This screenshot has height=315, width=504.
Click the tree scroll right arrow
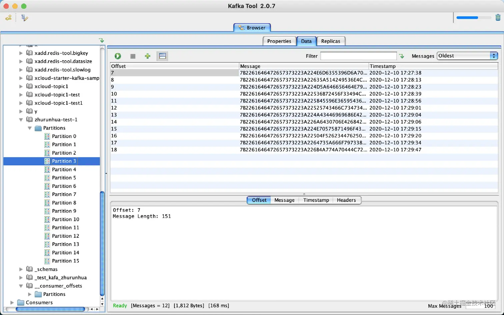(97, 309)
